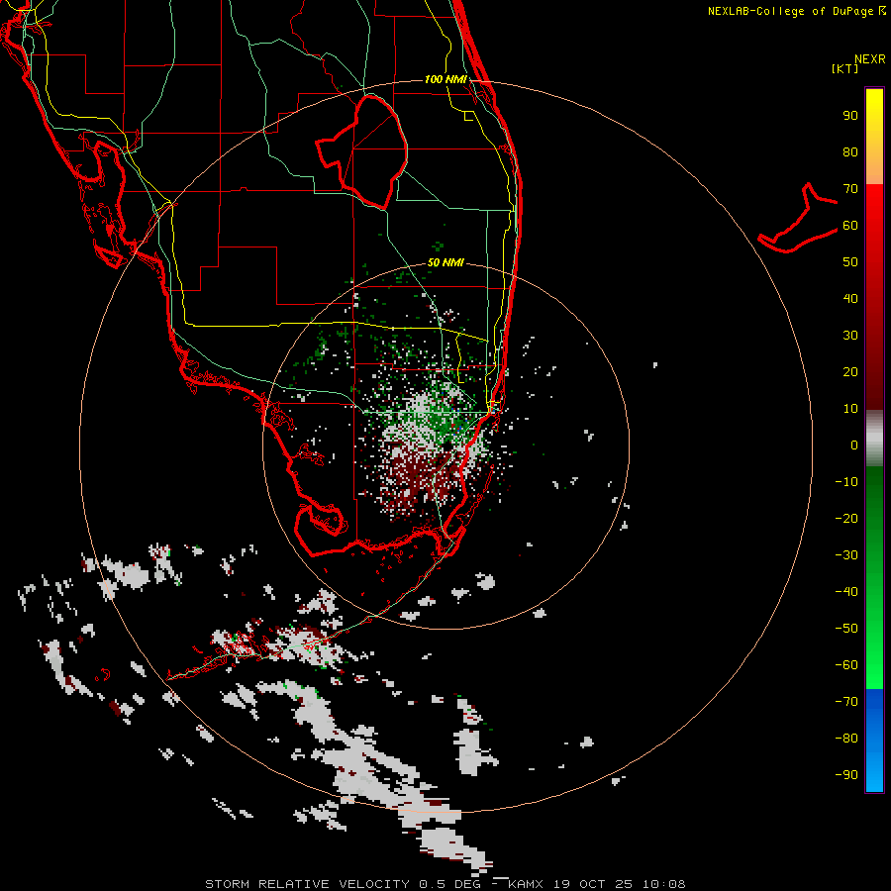Click the KAMX station identifier in caption

[x=526, y=884]
